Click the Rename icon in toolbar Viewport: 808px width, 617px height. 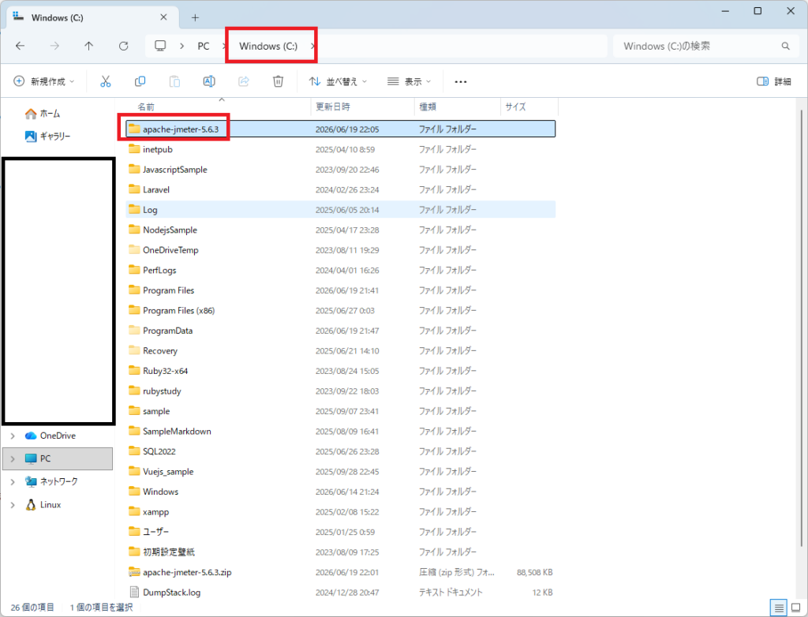pyautogui.click(x=209, y=81)
